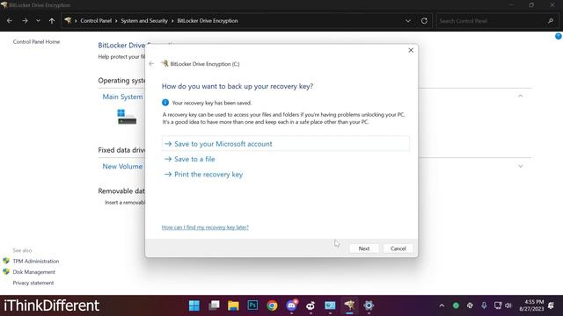563x316 pixels.
Task: Open the Main System drive link
Action: [122, 97]
